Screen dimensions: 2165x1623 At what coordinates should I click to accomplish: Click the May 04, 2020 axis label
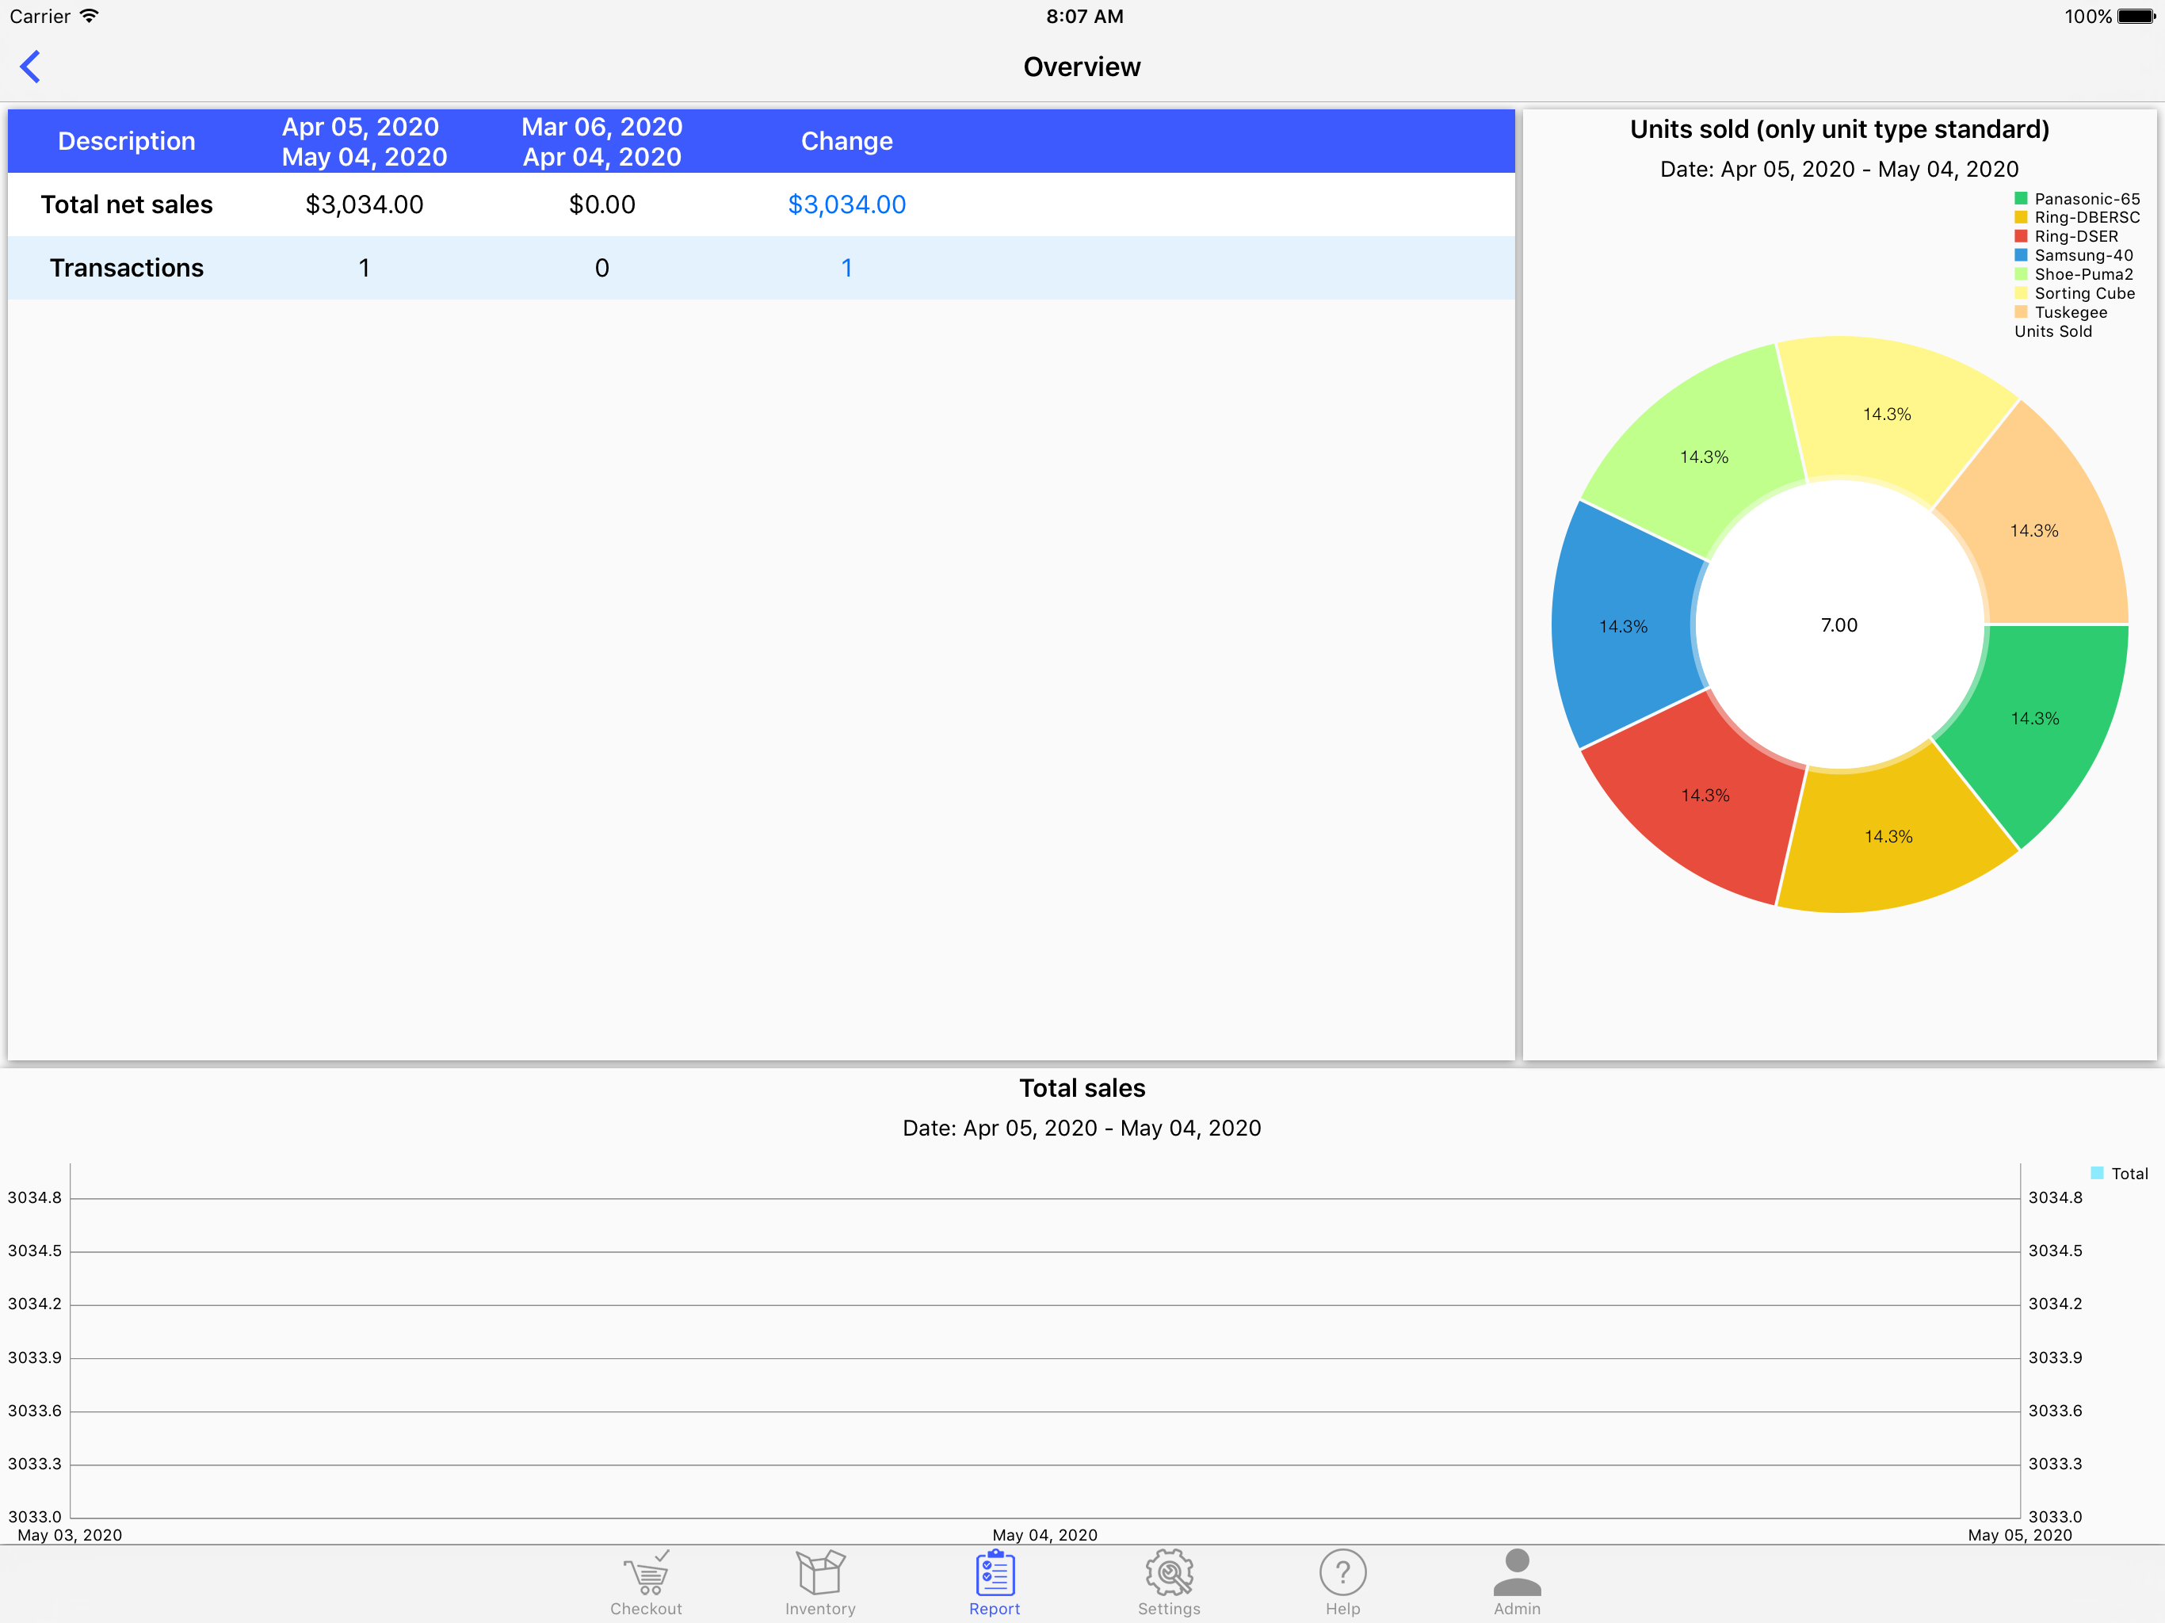1044,1534
